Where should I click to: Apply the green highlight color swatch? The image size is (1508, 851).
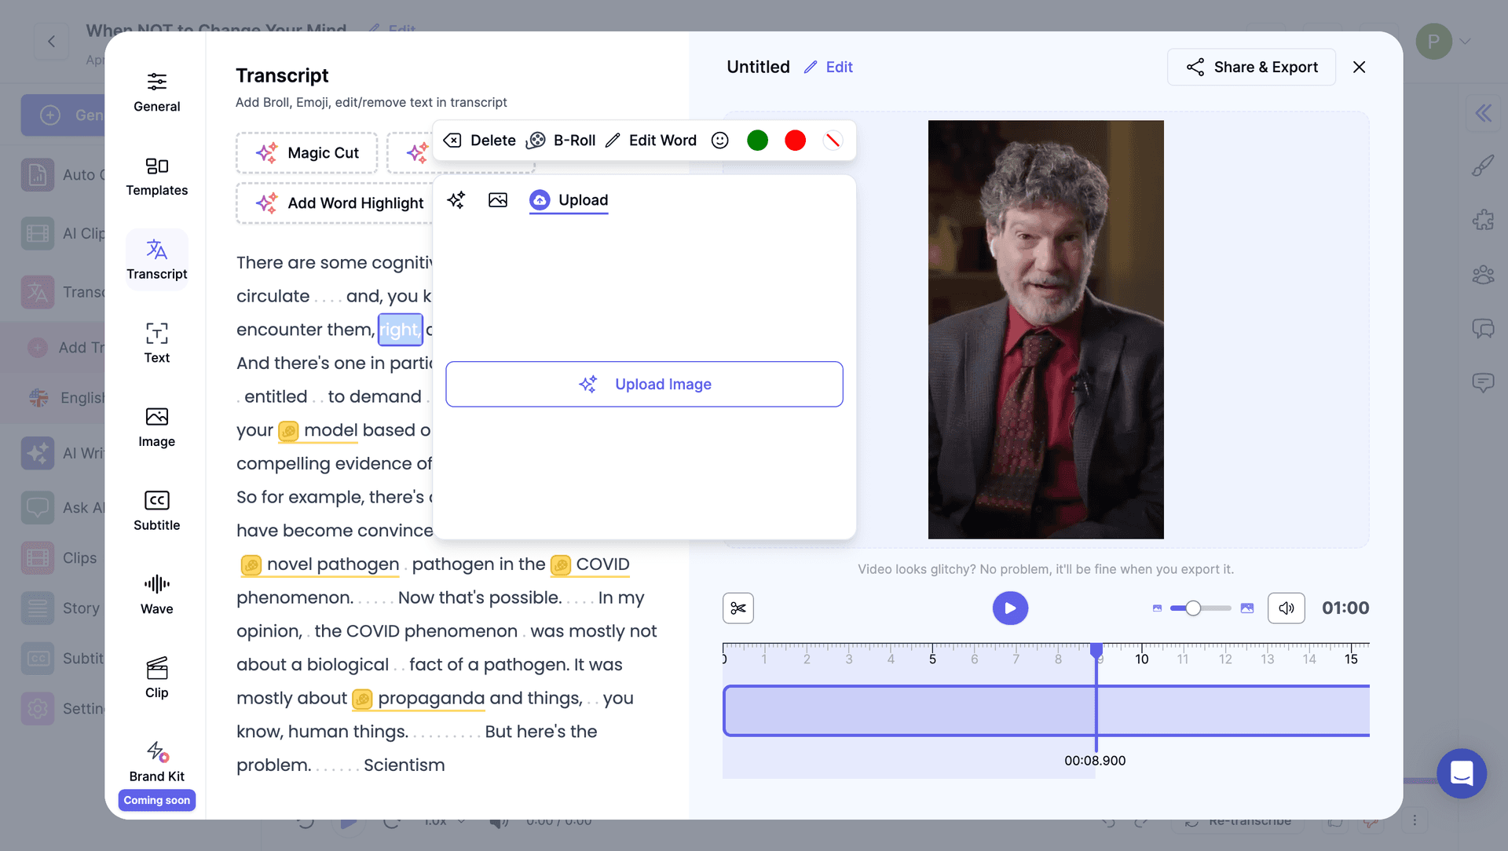coord(757,141)
